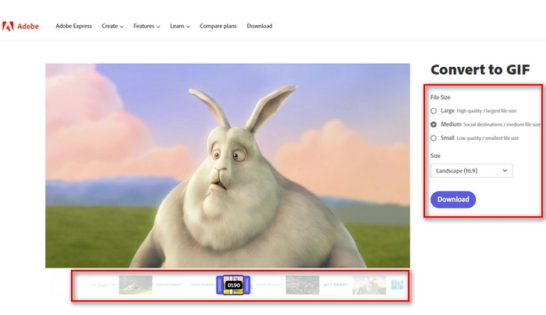The width and height of the screenshot is (546, 315).
Task: Select the grassy scene thumbnail left of trim
Action: (136, 285)
